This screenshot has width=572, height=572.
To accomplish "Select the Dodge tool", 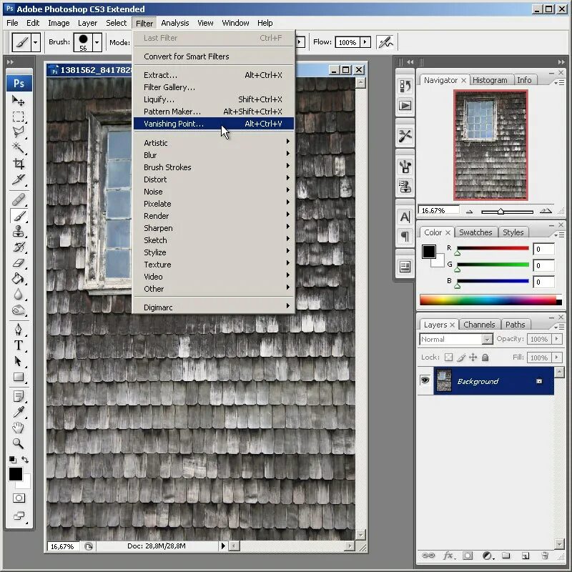I will tap(18, 310).
